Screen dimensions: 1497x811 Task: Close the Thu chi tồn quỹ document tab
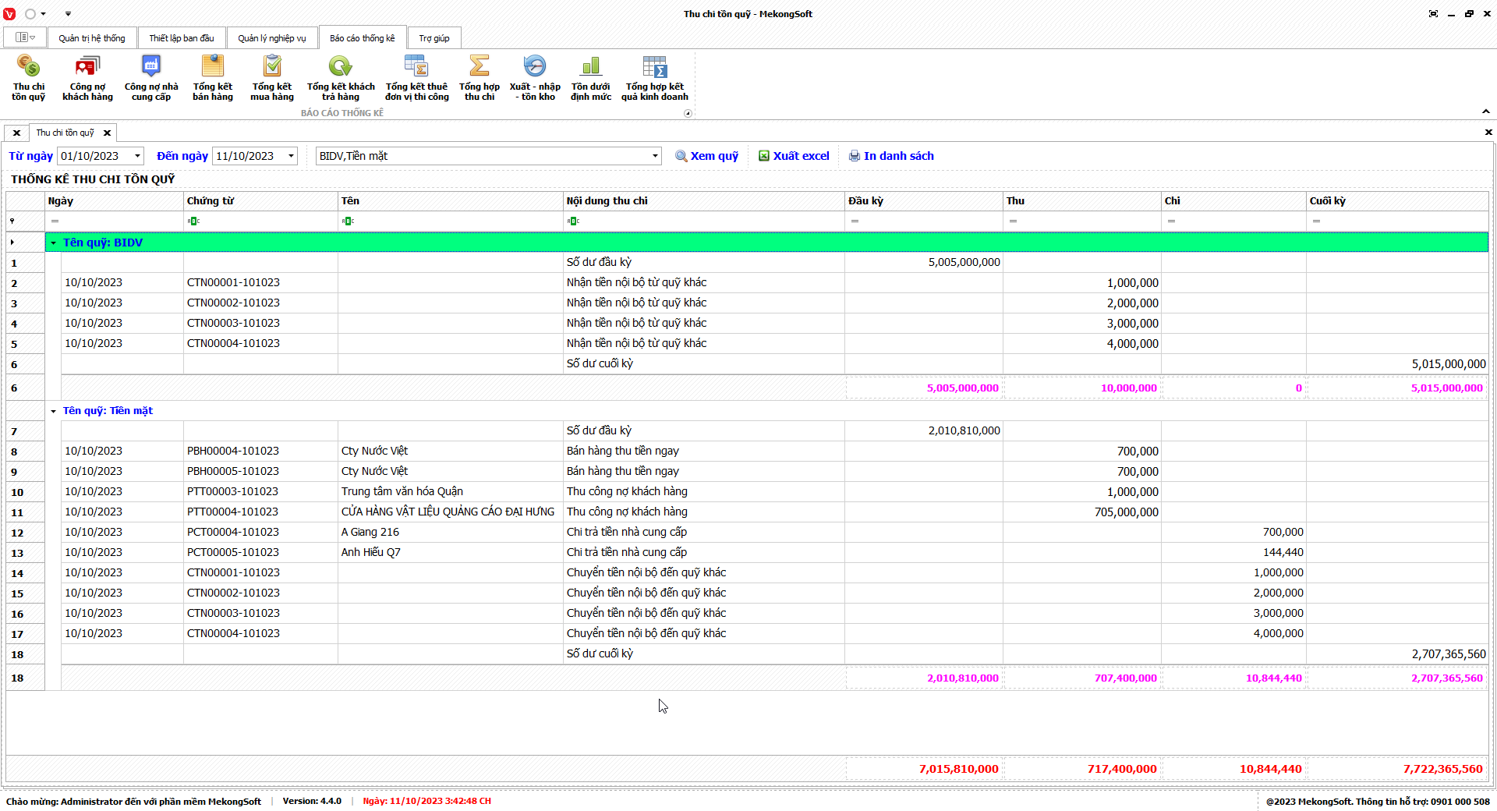(107, 133)
